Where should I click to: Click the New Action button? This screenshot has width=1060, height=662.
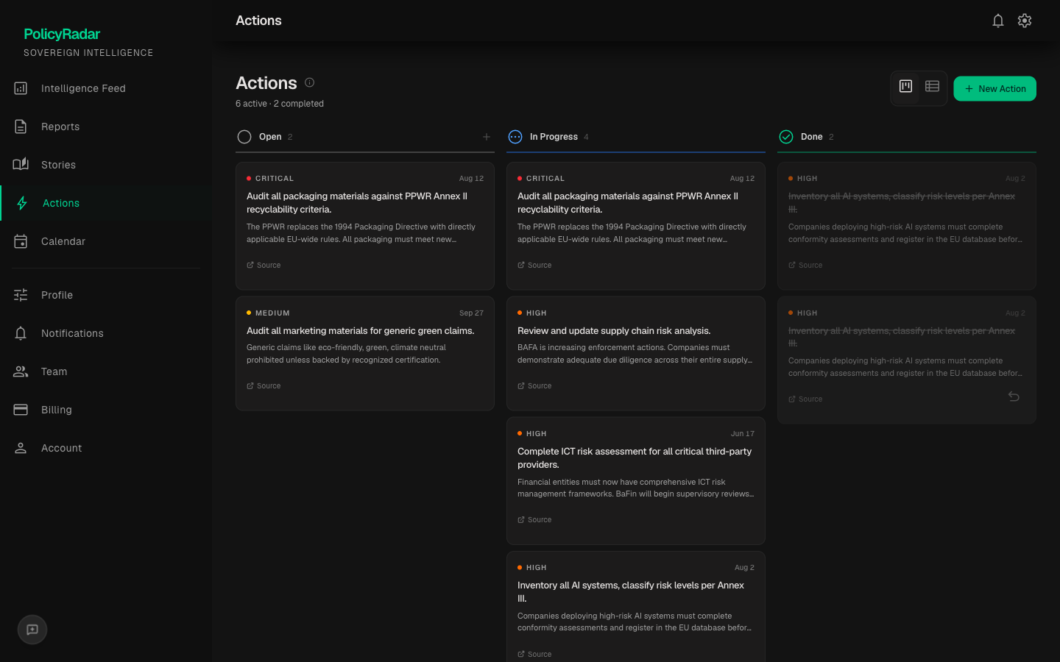tap(994, 88)
